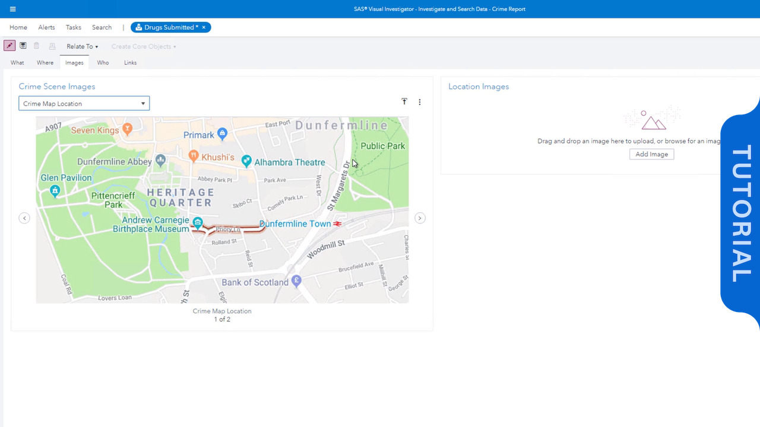
Task: Open the Tasks page
Action: pos(74,27)
